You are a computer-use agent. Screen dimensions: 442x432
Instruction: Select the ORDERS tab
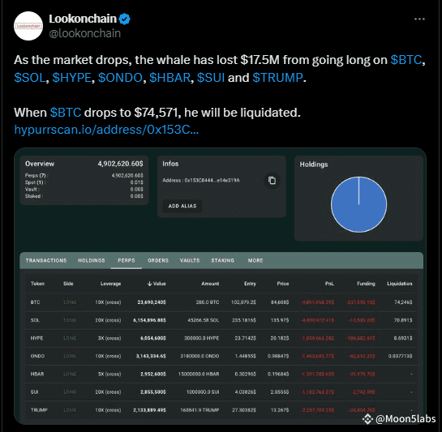pos(158,260)
